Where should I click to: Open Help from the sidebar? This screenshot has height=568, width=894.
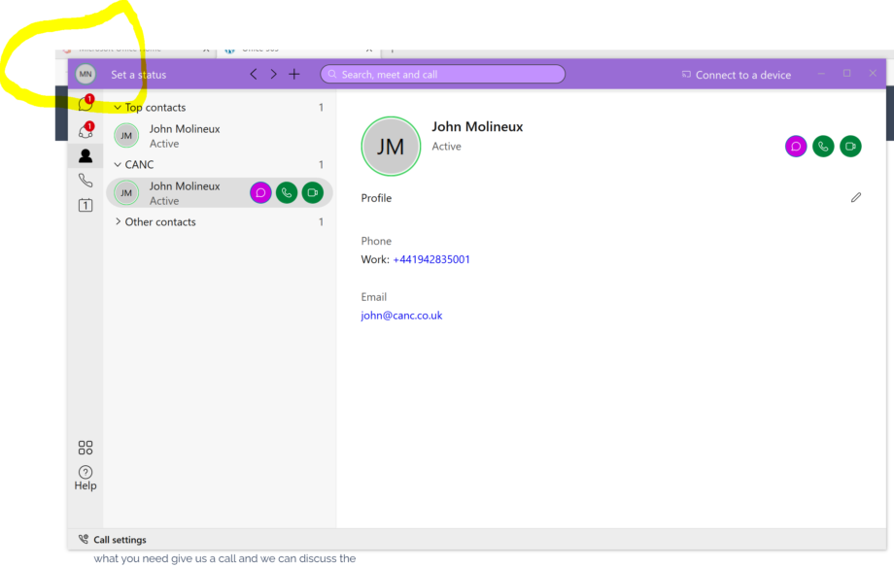pos(86,476)
